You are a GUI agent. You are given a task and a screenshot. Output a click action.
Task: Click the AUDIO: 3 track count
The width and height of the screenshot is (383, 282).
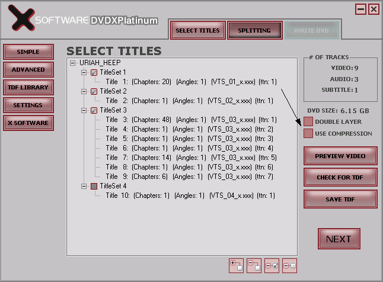[344, 79]
